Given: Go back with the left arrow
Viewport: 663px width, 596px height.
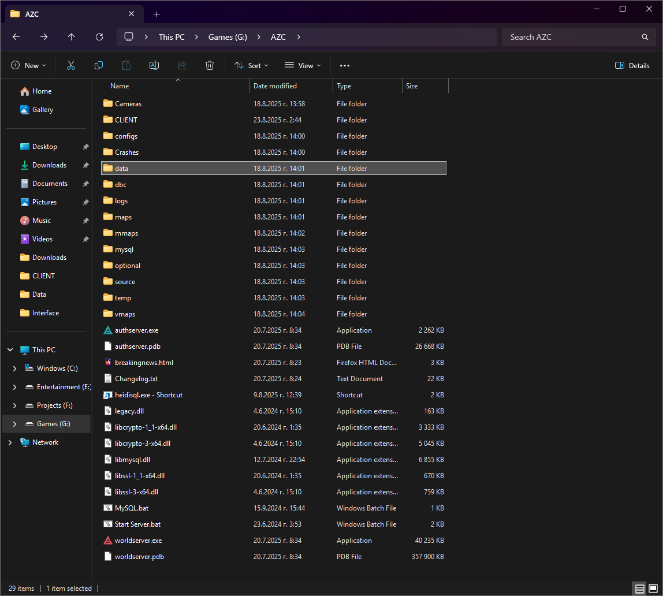Looking at the screenshot, I should pos(16,37).
